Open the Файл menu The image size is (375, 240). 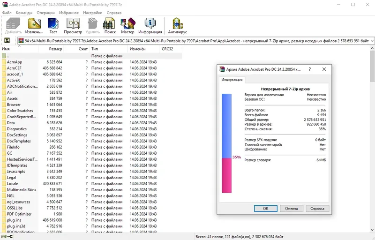(x=7, y=13)
